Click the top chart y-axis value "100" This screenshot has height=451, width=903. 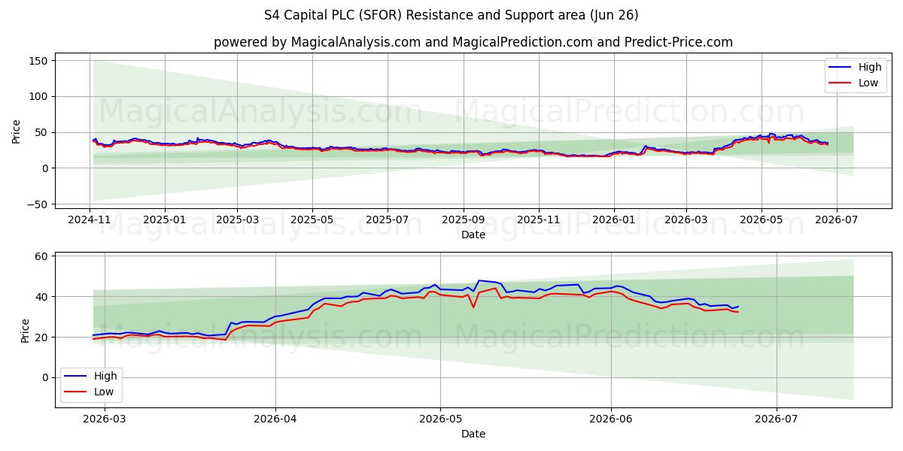click(40, 96)
